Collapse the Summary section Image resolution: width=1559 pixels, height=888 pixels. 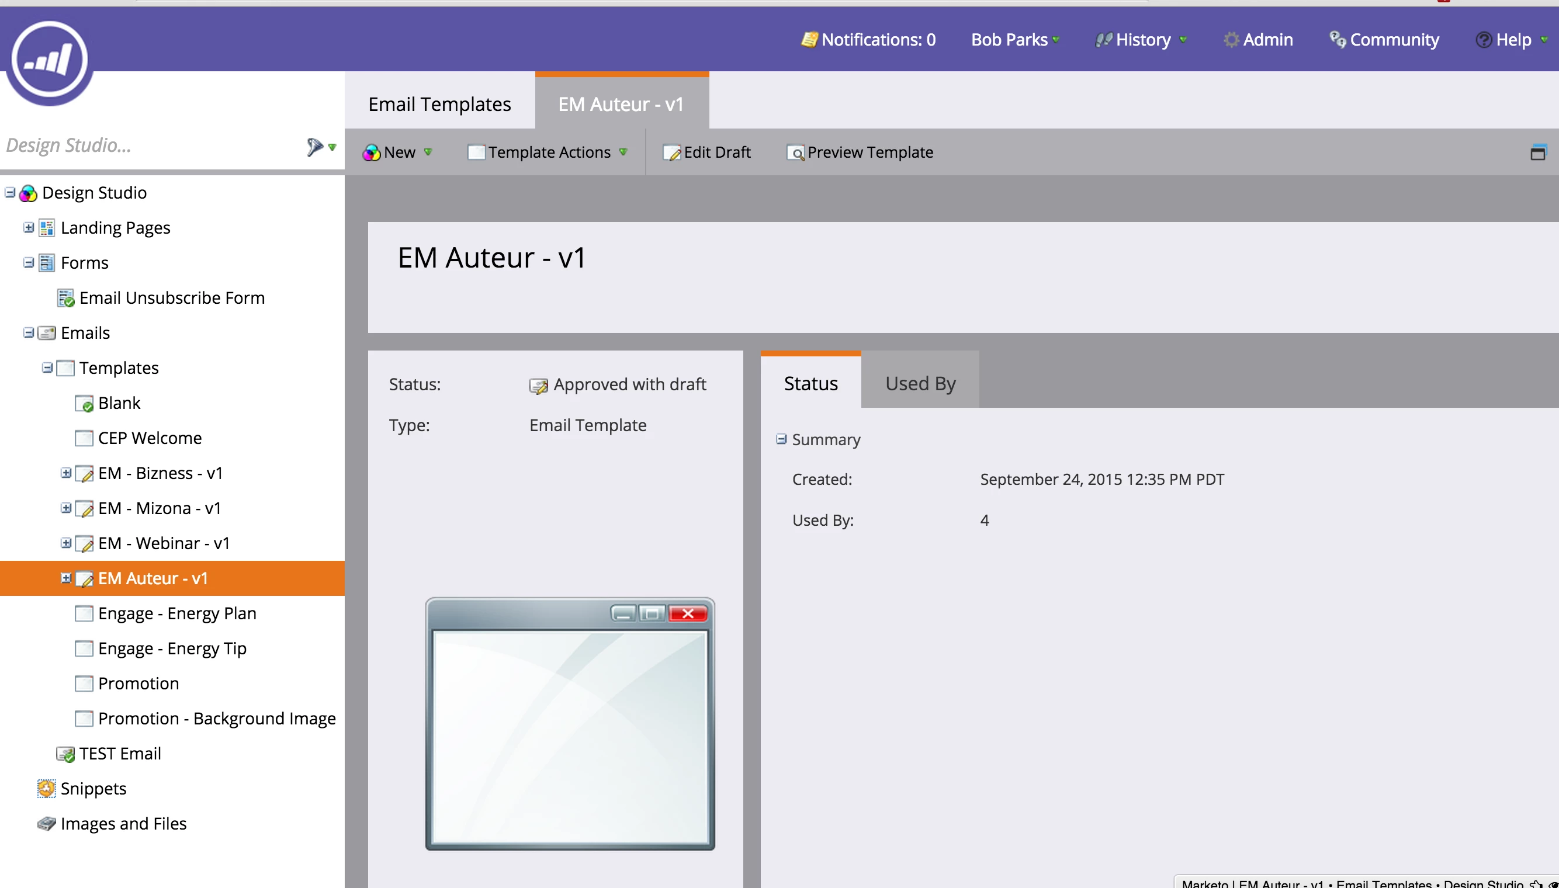coord(781,439)
